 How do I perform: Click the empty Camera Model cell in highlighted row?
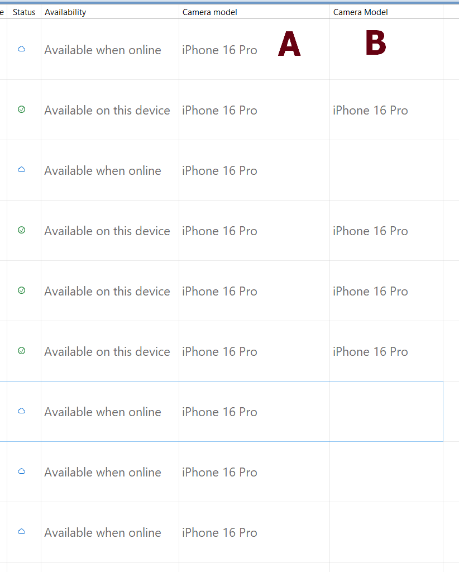click(x=386, y=412)
